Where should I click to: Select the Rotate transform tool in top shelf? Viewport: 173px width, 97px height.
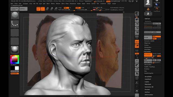point(56,9)
